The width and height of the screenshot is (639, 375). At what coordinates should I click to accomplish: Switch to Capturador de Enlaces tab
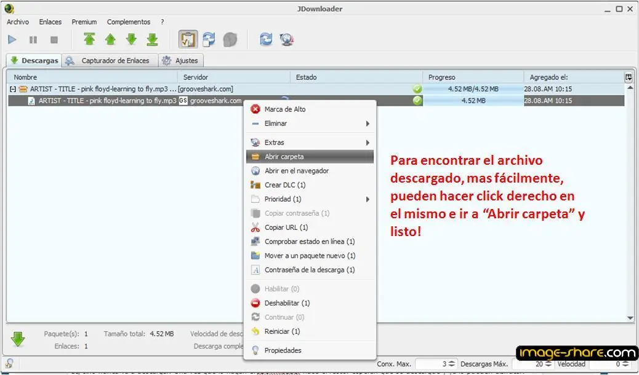[110, 60]
